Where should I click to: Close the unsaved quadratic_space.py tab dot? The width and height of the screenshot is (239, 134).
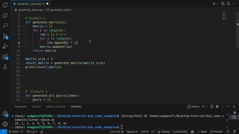47,4
